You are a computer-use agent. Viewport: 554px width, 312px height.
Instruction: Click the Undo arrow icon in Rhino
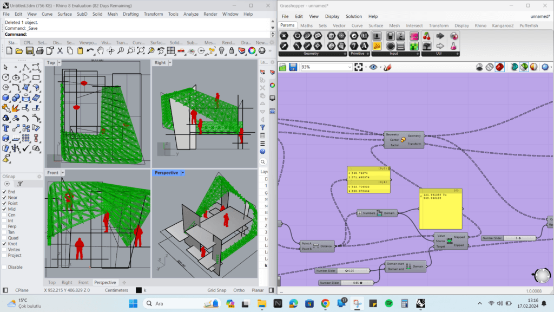pyautogui.click(x=90, y=51)
